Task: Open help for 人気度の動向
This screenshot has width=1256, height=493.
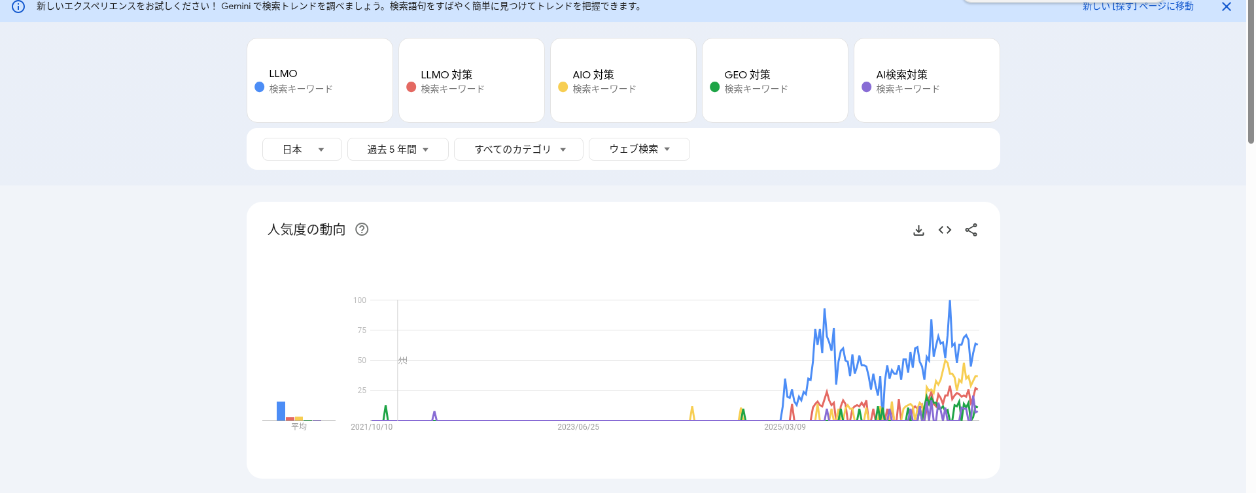Action: point(362,229)
